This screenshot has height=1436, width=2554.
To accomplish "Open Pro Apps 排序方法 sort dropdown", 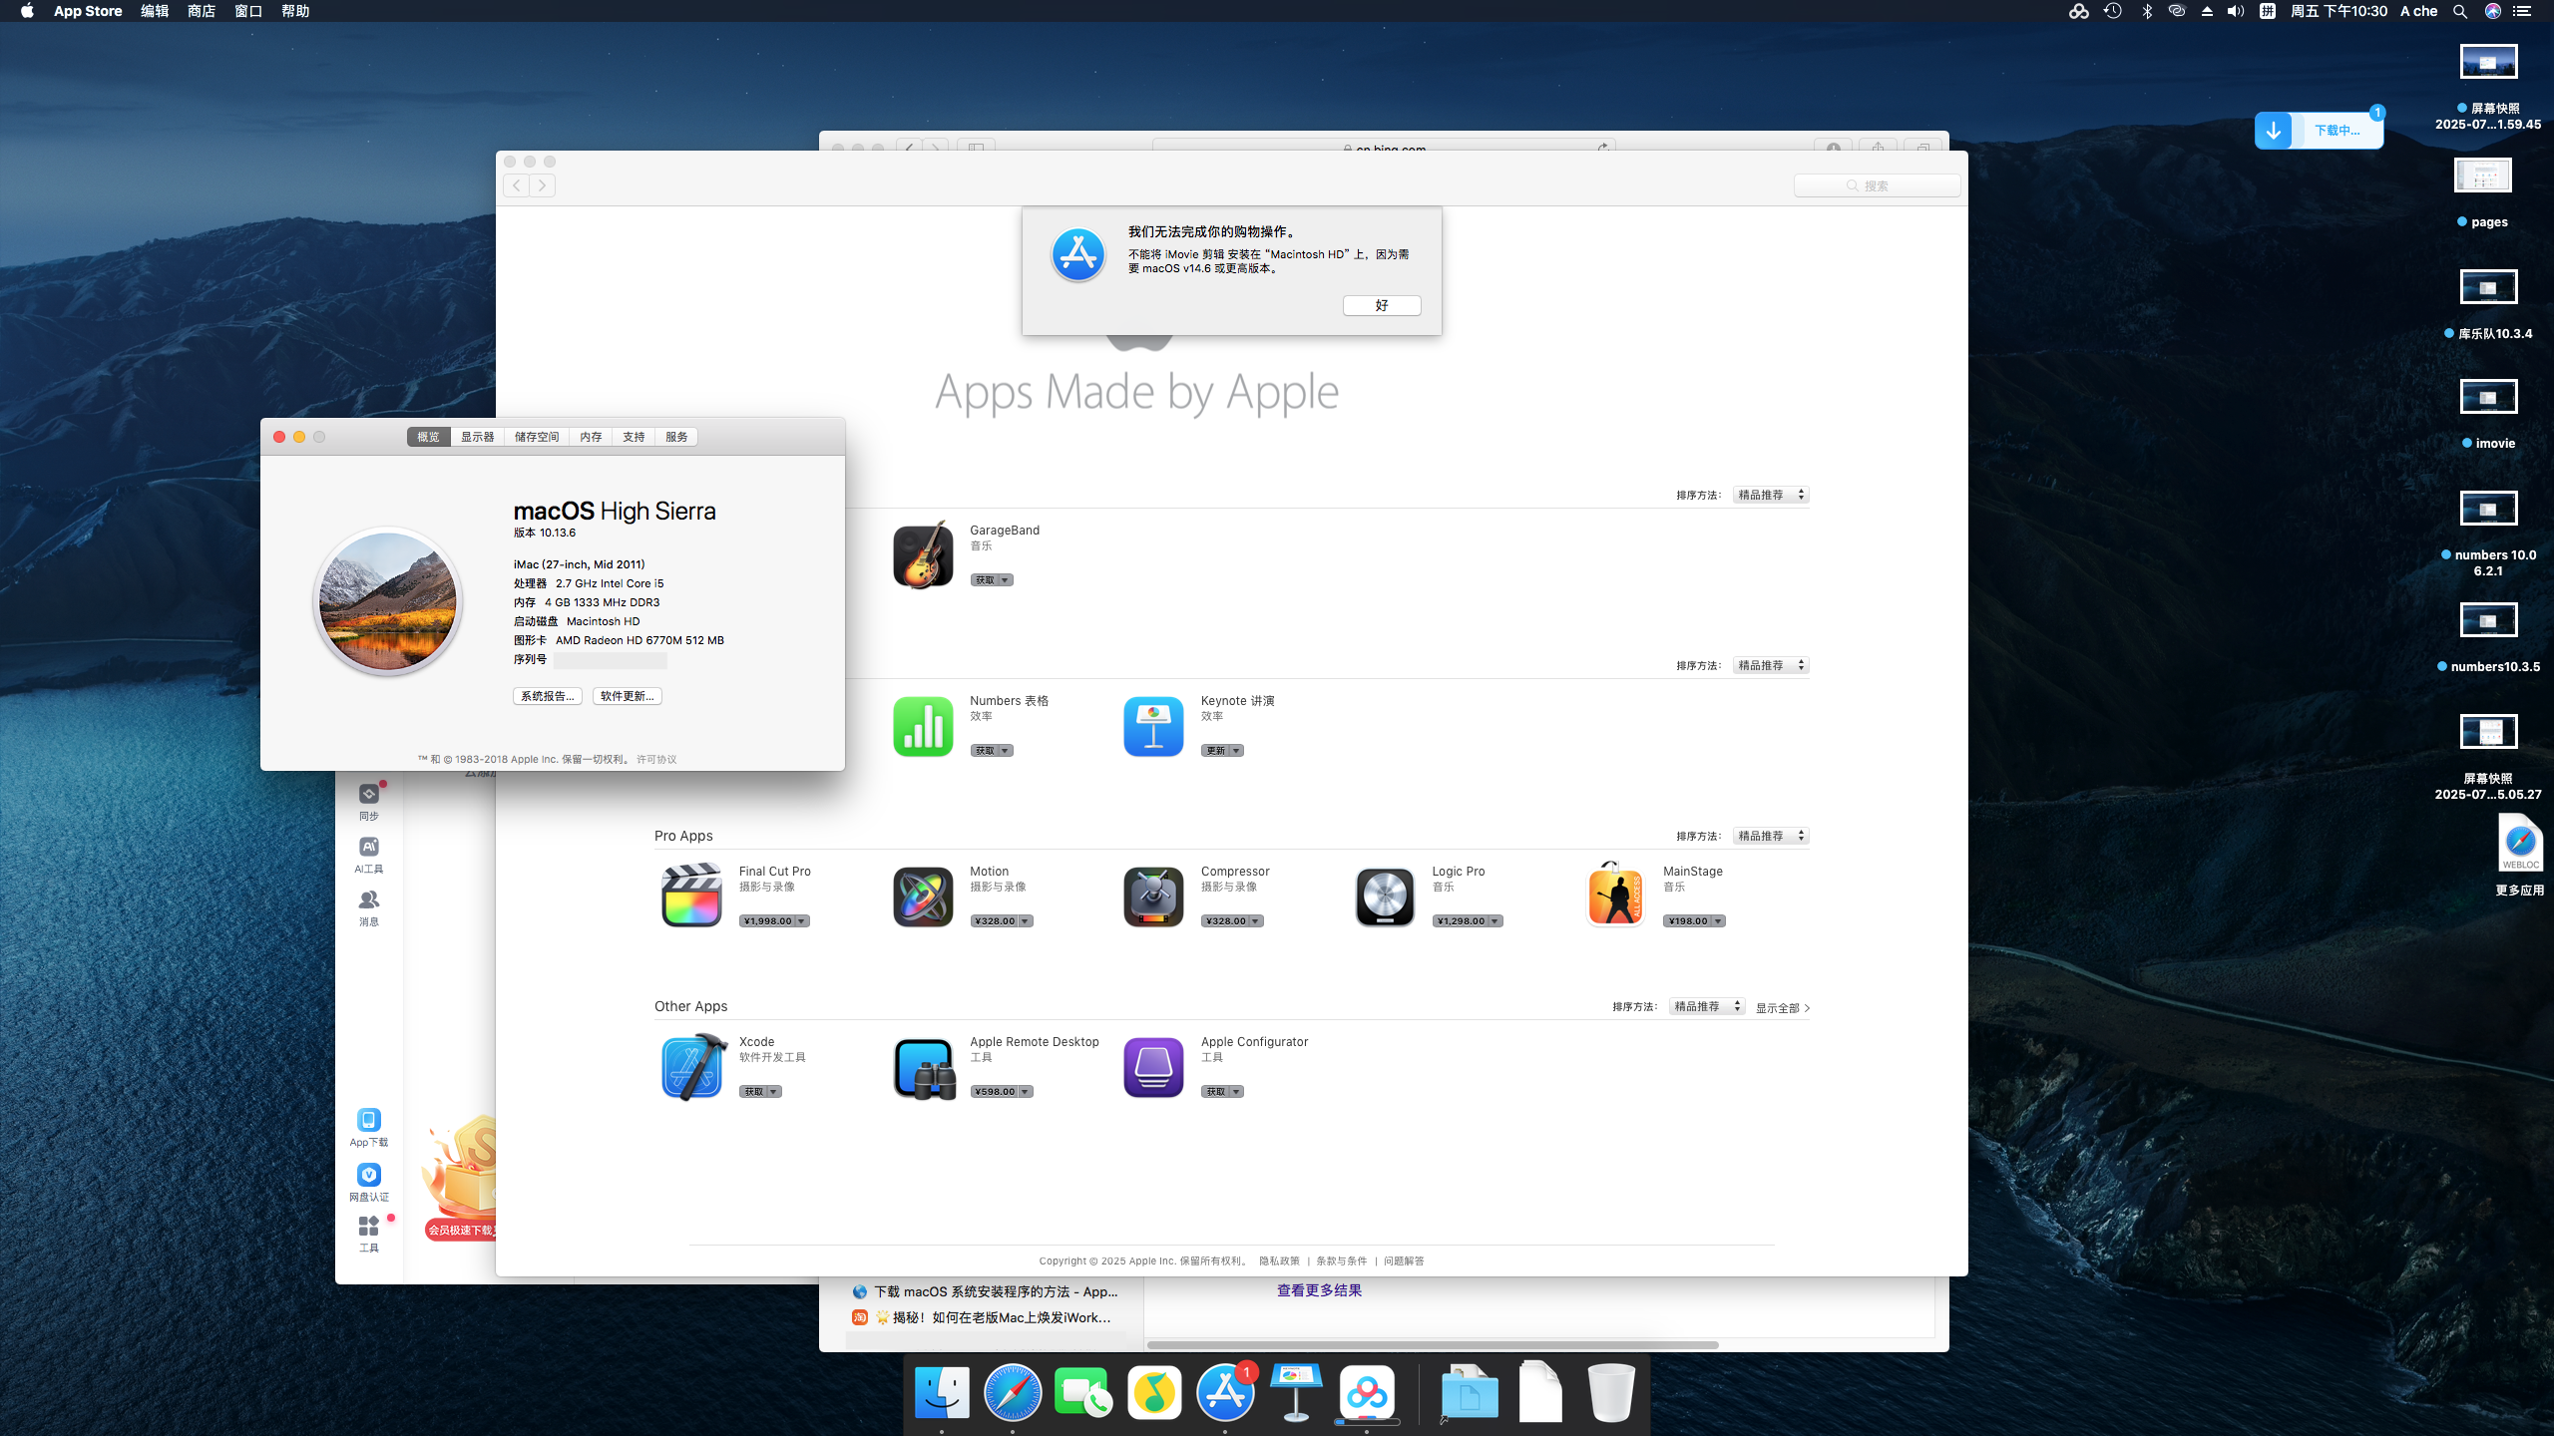I will click(1771, 836).
